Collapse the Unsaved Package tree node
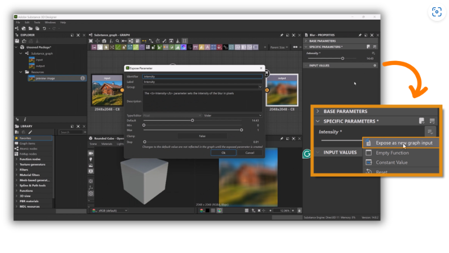The height and width of the screenshot is (253, 449). tap(16, 47)
